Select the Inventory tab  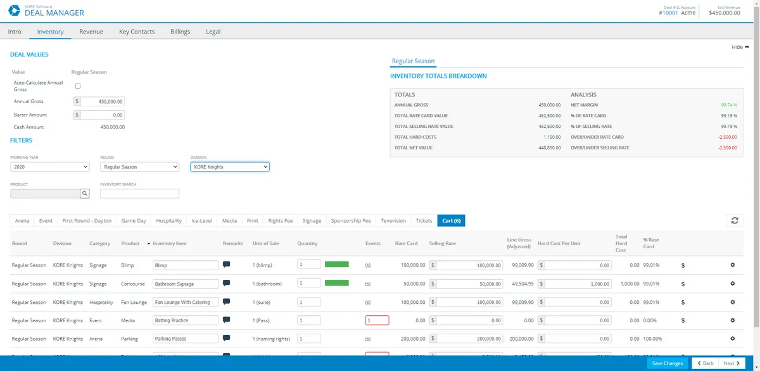click(x=50, y=32)
